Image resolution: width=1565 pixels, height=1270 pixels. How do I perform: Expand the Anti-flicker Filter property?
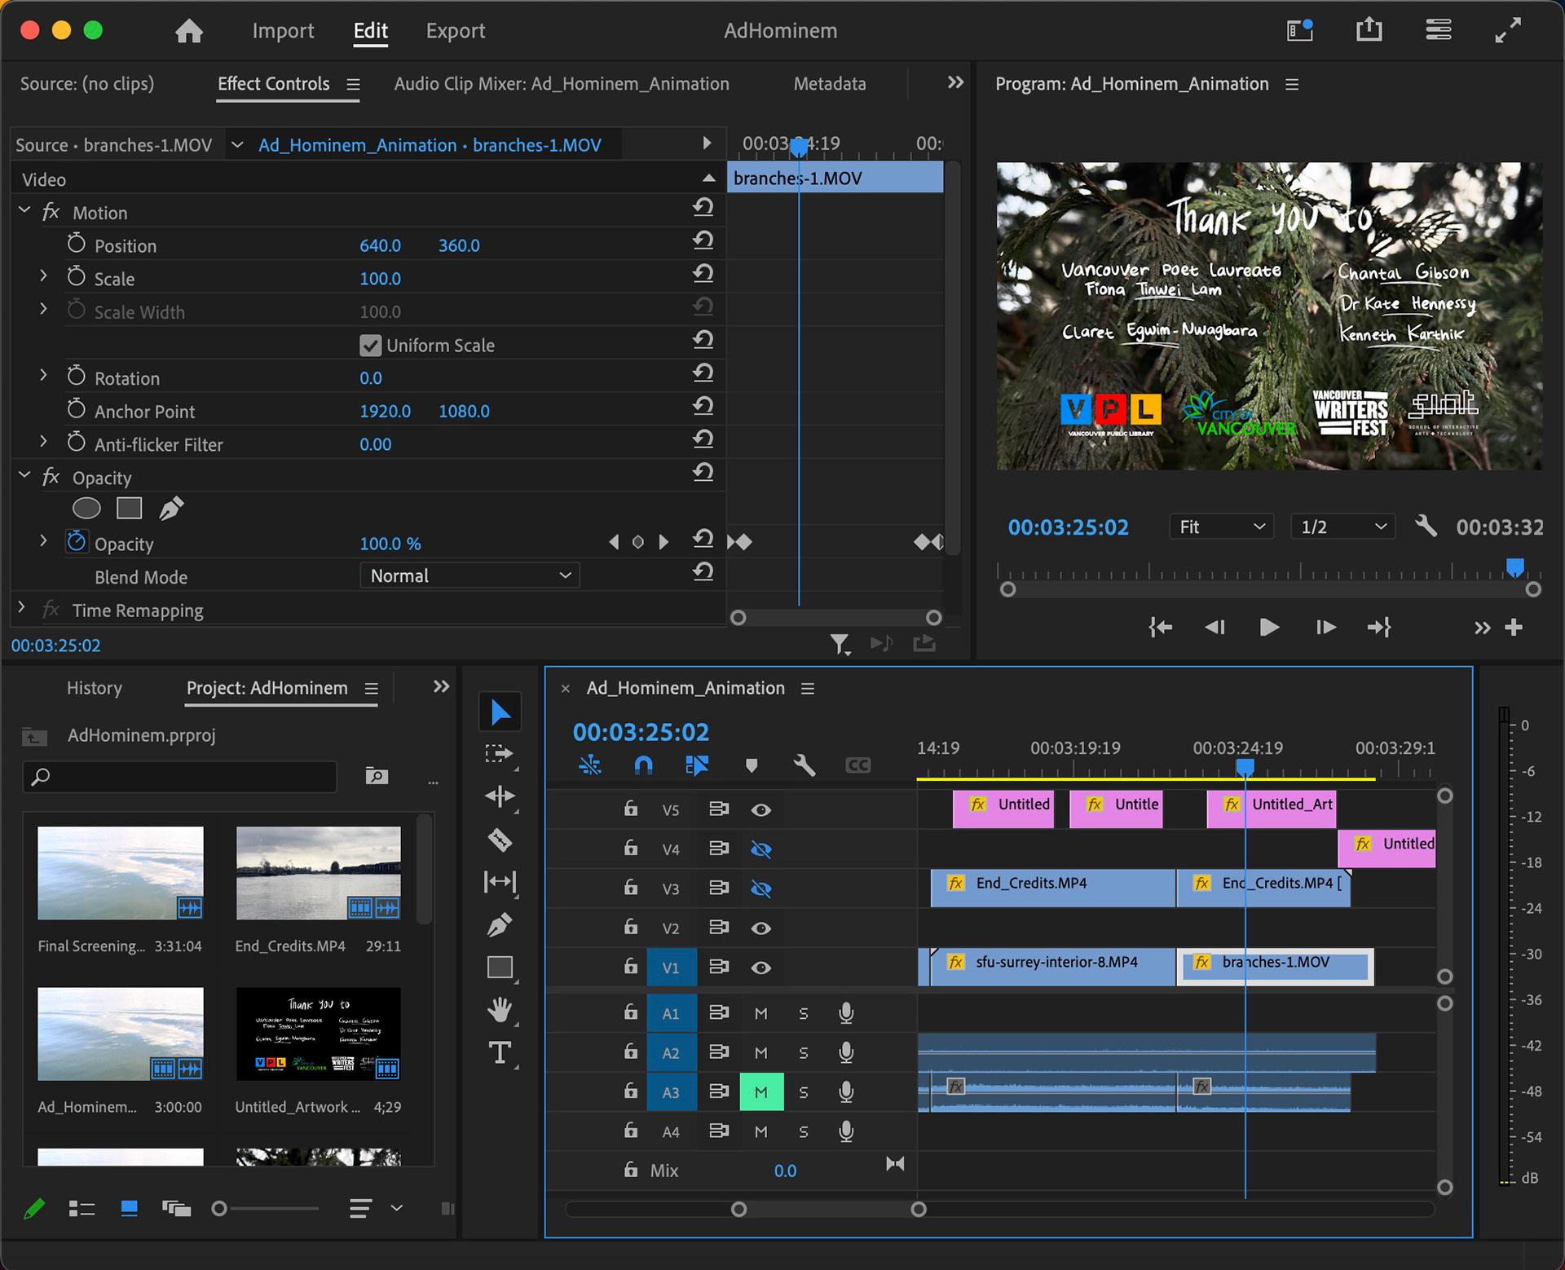pos(43,443)
